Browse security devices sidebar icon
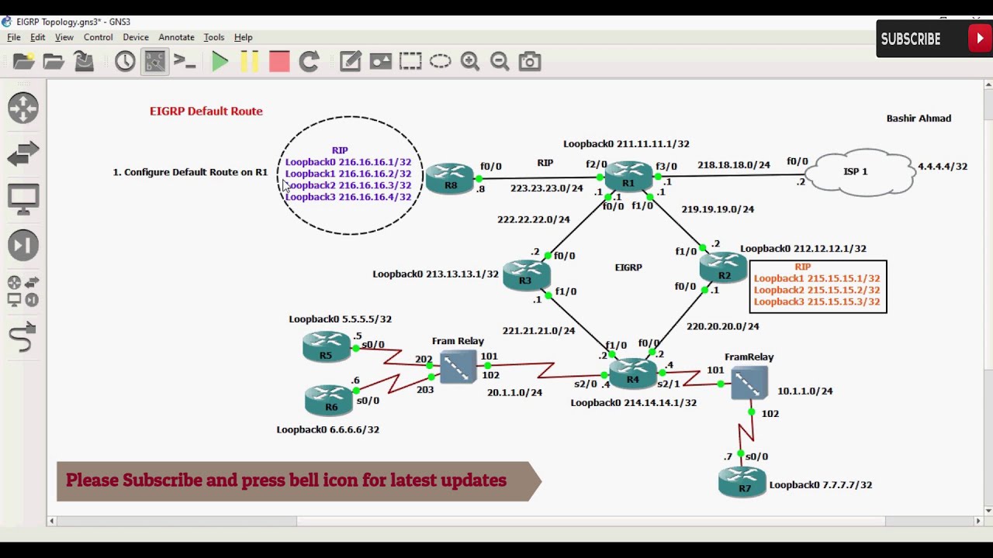Screen dimensions: 993x558 pyautogui.click(x=23, y=245)
